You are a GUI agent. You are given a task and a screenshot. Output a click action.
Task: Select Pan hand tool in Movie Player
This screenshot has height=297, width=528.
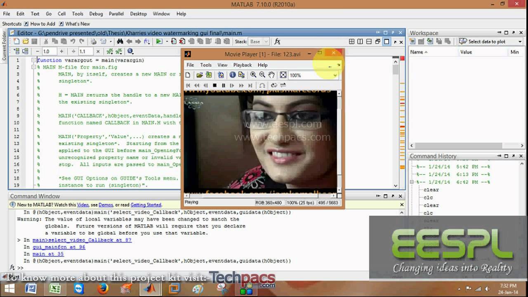[271, 75]
